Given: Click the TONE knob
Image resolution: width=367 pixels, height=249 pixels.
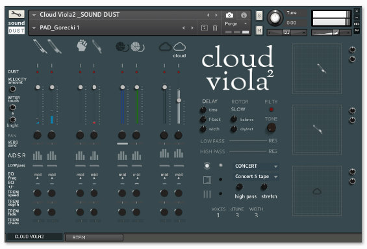Looking at the screenshot, I should click(x=272, y=127).
